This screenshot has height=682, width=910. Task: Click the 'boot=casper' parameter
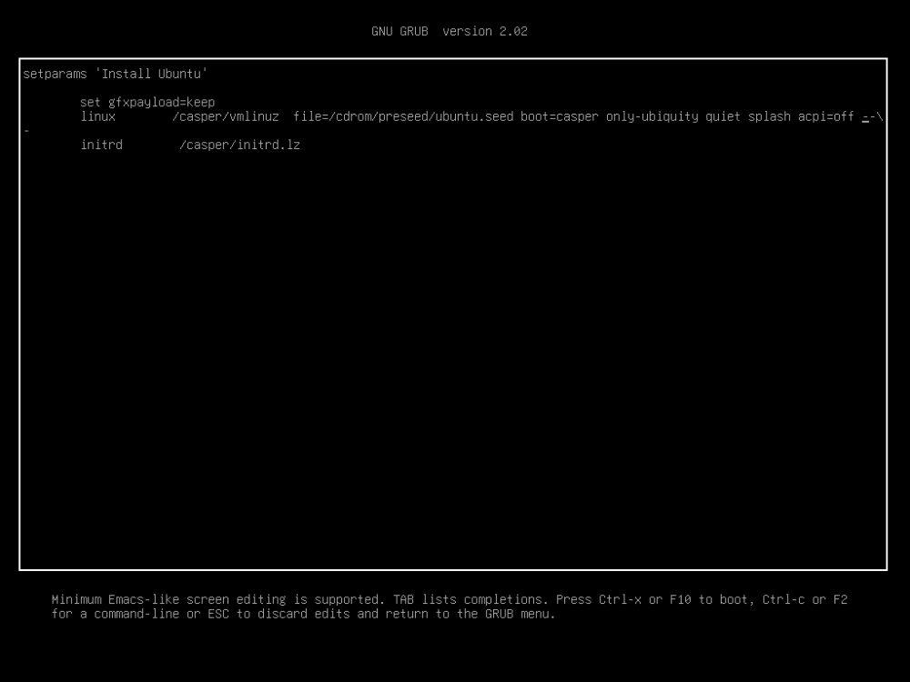click(560, 116)
